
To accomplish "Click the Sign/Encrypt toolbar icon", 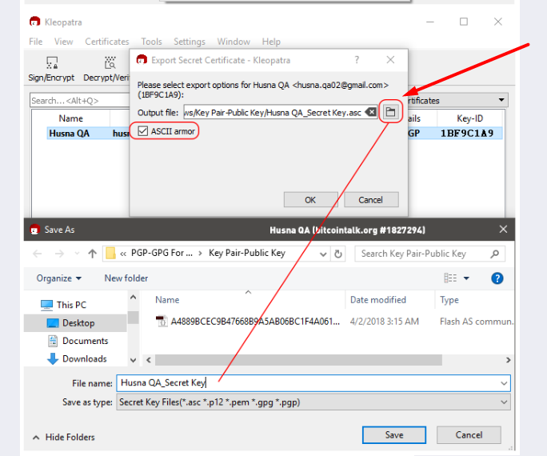I will tap(52, 63).
